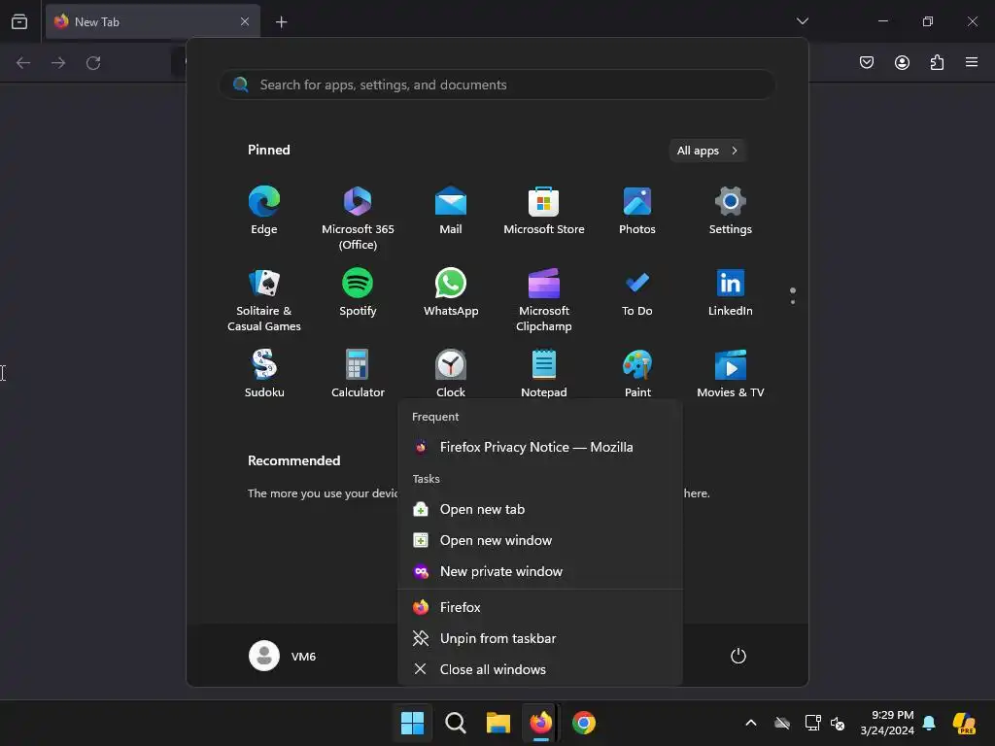Close the New Tab tab in Firefox
Image resolution: width=995 pixels, height=746 pixels.
[x=245, y=21]
